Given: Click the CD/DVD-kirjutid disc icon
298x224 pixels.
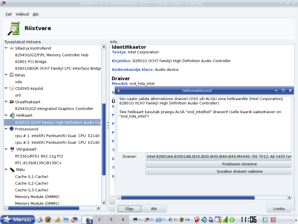Looking at the screenshot, I should point(12,88).
